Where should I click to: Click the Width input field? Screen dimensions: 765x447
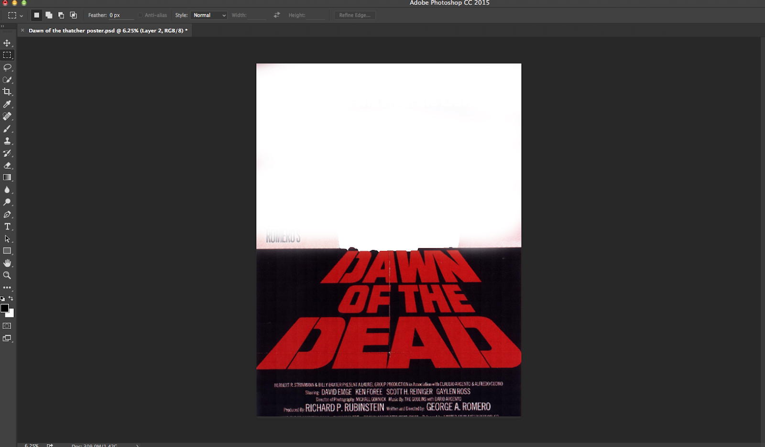coord(257,15)
